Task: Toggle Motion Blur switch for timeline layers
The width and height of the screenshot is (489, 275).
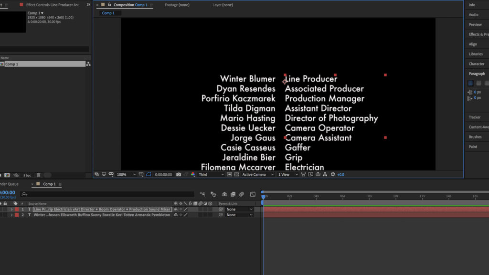Action: (242, 194)
